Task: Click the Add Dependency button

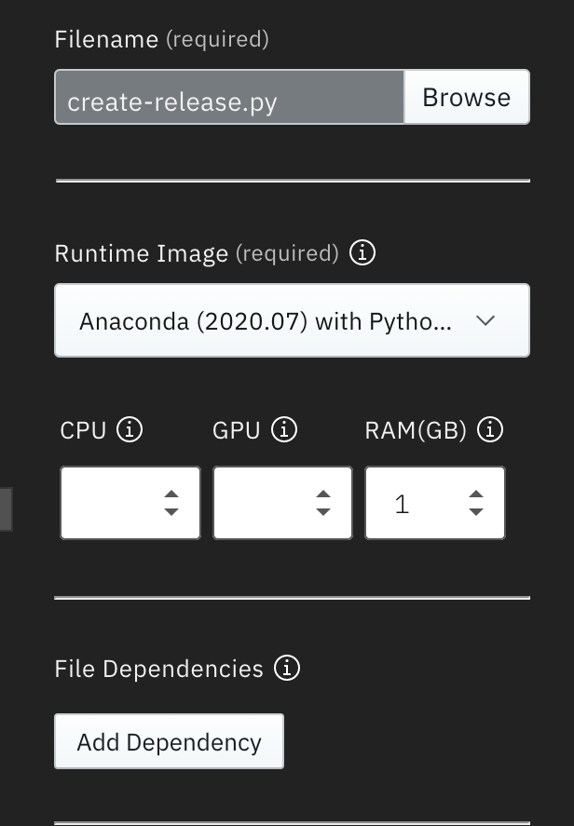Action: pyautogui.click(x=169, y=741)
